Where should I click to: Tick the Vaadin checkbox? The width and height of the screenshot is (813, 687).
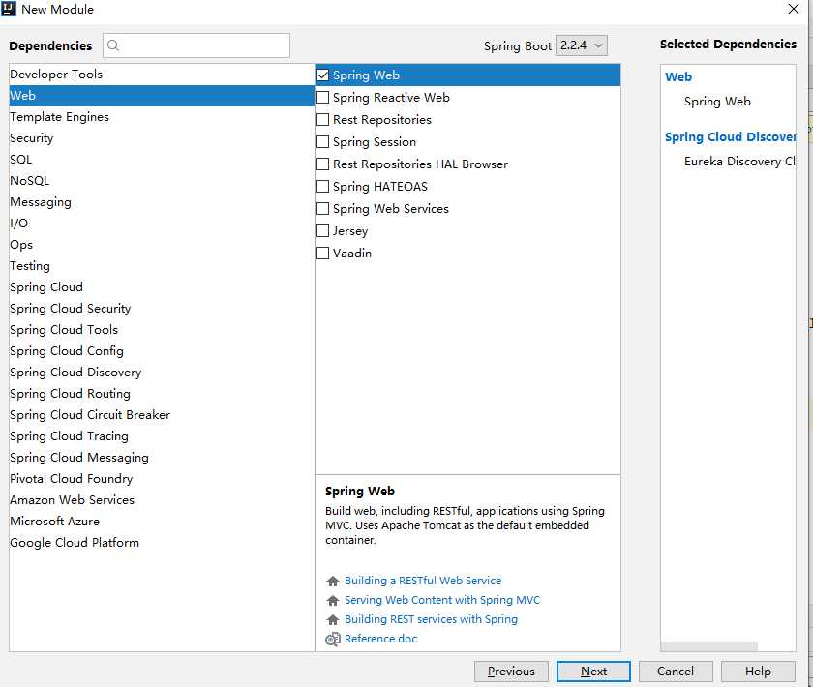[x=322, y=253]
